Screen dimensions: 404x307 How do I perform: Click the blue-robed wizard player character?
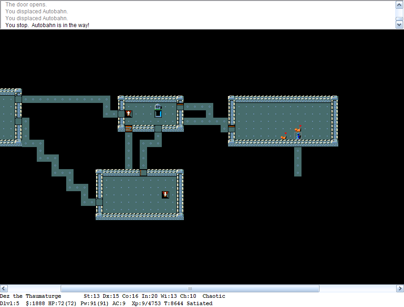point(298,136)
